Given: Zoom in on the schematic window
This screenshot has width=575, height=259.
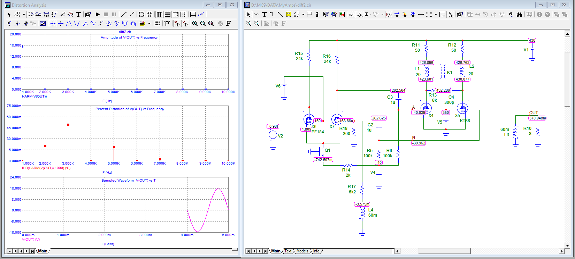Looking at the screenshot, I should pyautogui.click(x=248, y=23).
